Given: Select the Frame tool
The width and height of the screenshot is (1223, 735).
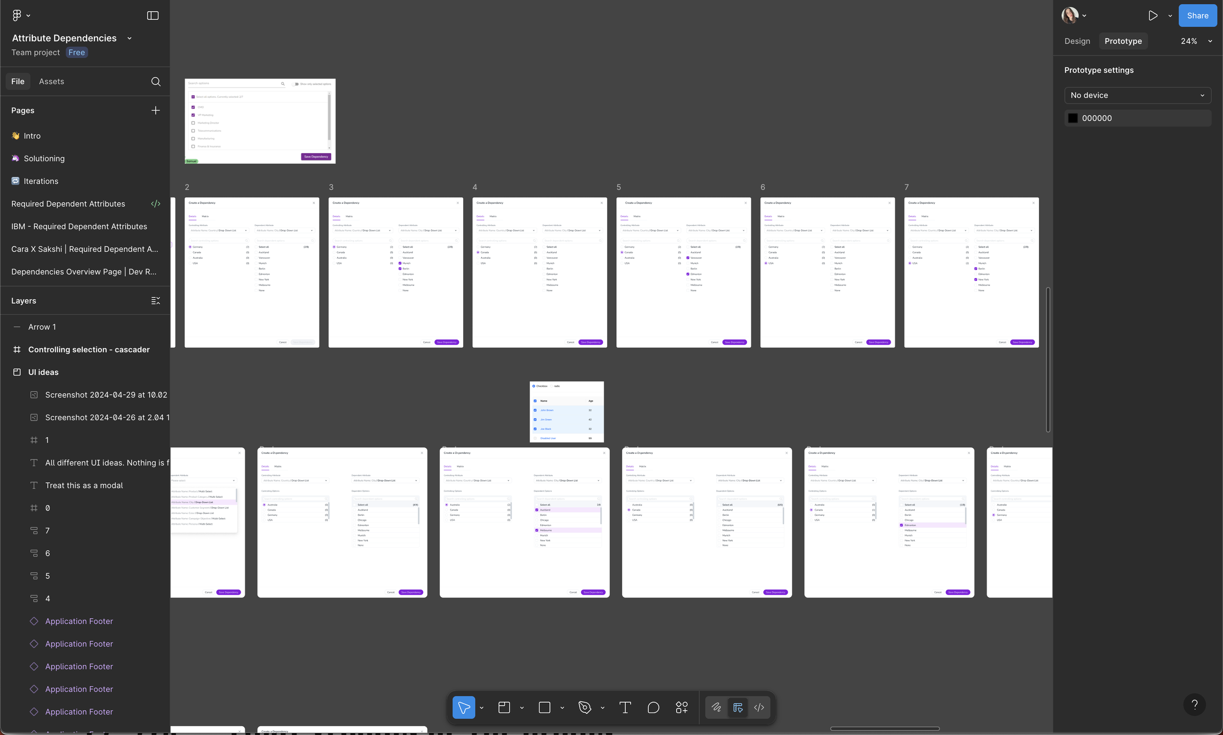Looking at the screenshot, I should pyautogui.click(x=504, y=707).
